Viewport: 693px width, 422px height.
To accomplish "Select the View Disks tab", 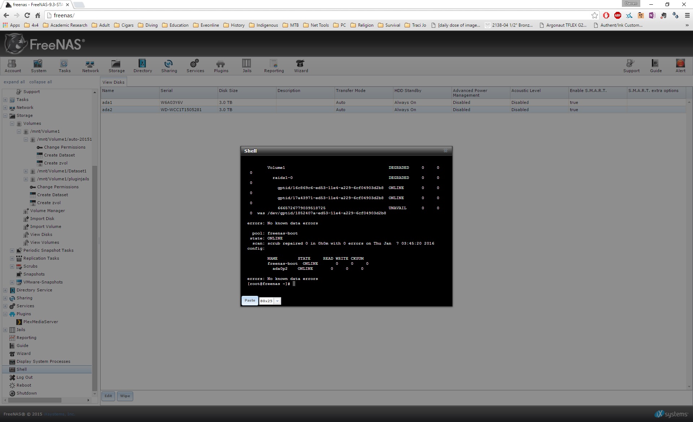I will pyautogui.click(x=113, y=82).
